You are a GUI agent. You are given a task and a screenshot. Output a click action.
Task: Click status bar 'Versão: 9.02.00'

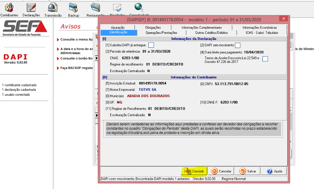click(x=204, y=179)
